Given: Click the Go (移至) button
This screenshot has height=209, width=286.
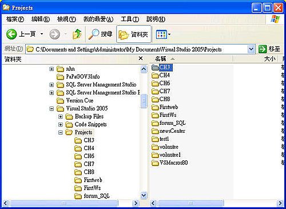Looking at the screenshot, I should pyautogui.click(x=269, y=49).
